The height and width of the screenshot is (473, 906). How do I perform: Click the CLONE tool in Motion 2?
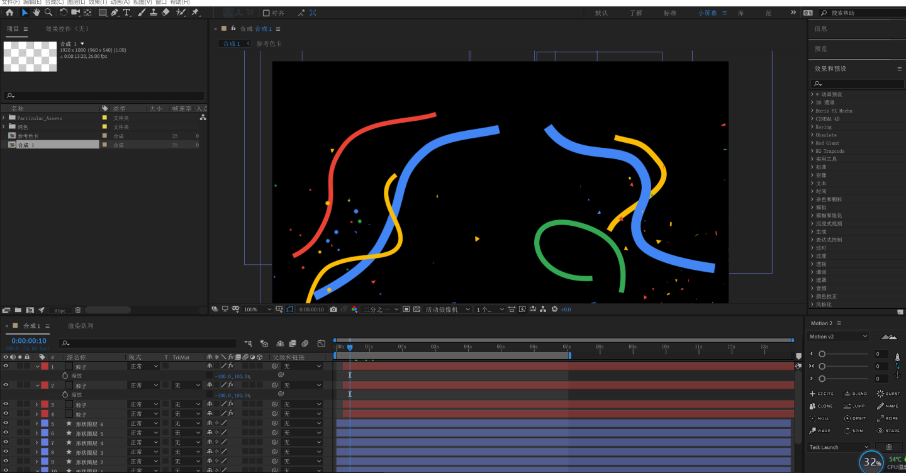pos(822,406)
